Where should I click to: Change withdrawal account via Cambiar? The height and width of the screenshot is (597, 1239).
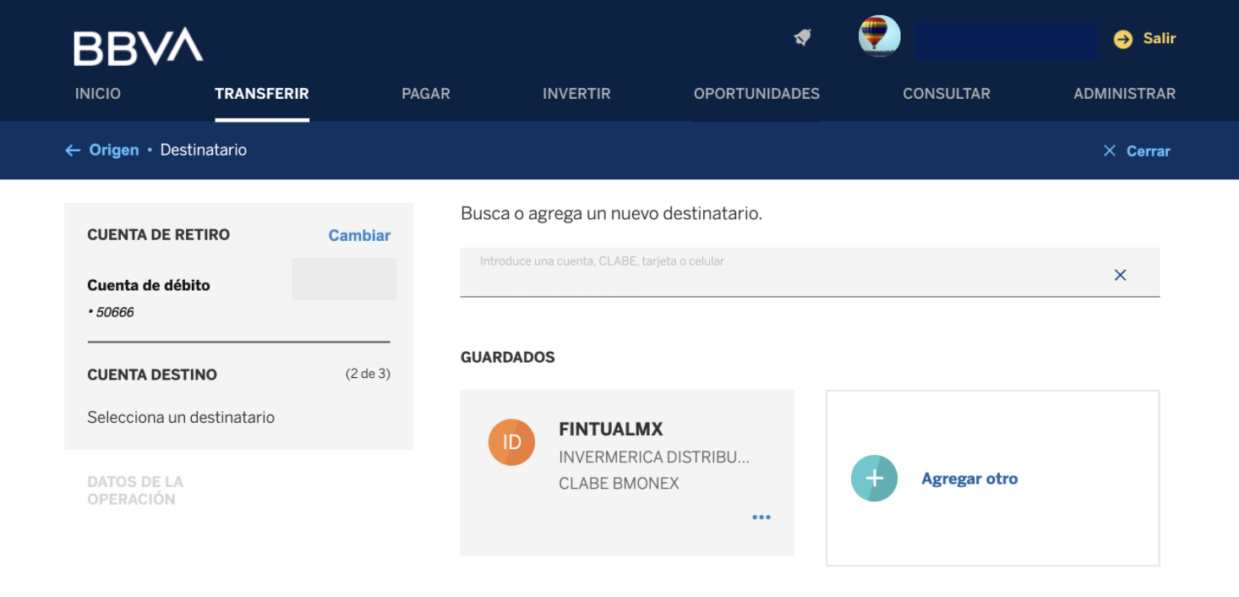point(359,236)
